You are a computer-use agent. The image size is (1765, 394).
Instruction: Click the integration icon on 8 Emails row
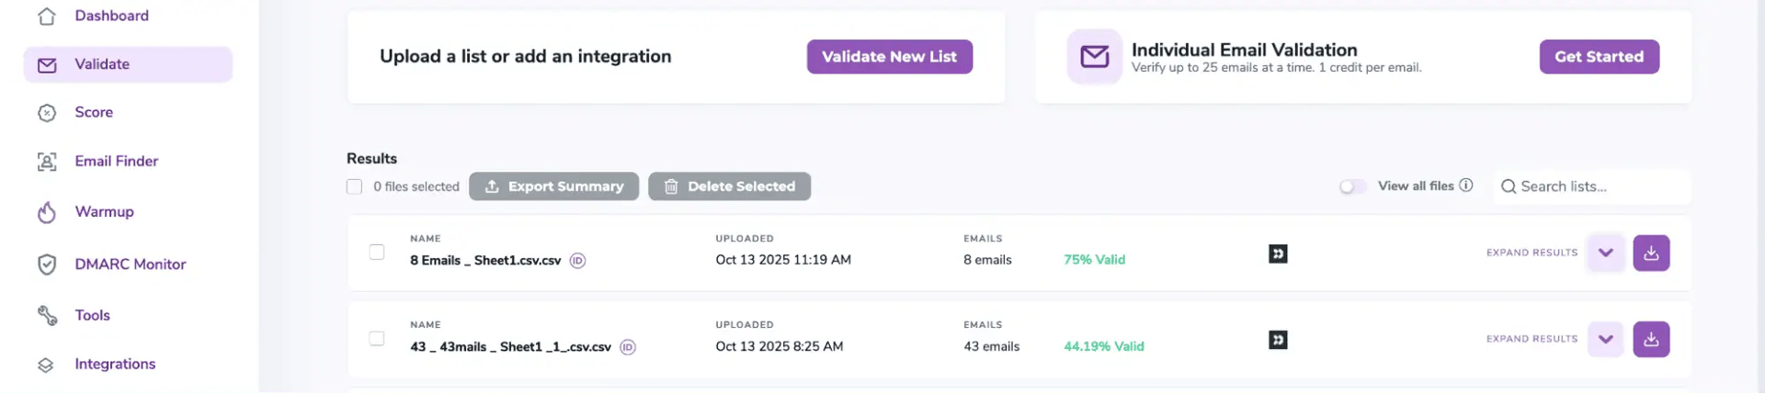pos(1278,253)
